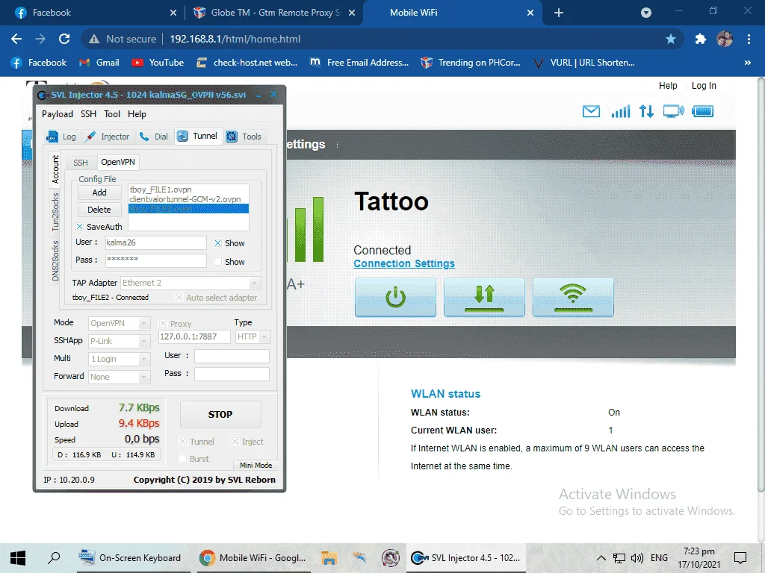Toggle Show checkbox next to Pass field
The height and width of the screenshot is (573, 765).
[217, 262]
